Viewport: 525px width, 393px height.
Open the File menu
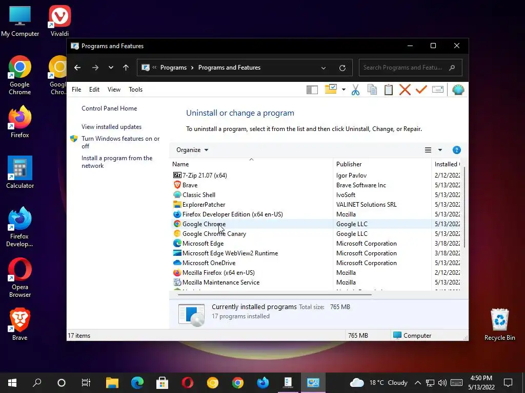(76, 90)
